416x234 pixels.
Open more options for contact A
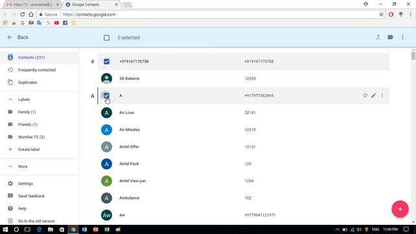[x=382, y=96]
